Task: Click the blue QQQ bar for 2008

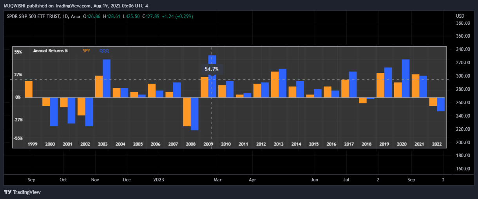Action: tap(194, 114)
